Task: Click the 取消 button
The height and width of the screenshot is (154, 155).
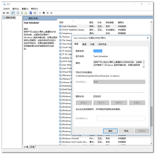Action: (126, 131)
